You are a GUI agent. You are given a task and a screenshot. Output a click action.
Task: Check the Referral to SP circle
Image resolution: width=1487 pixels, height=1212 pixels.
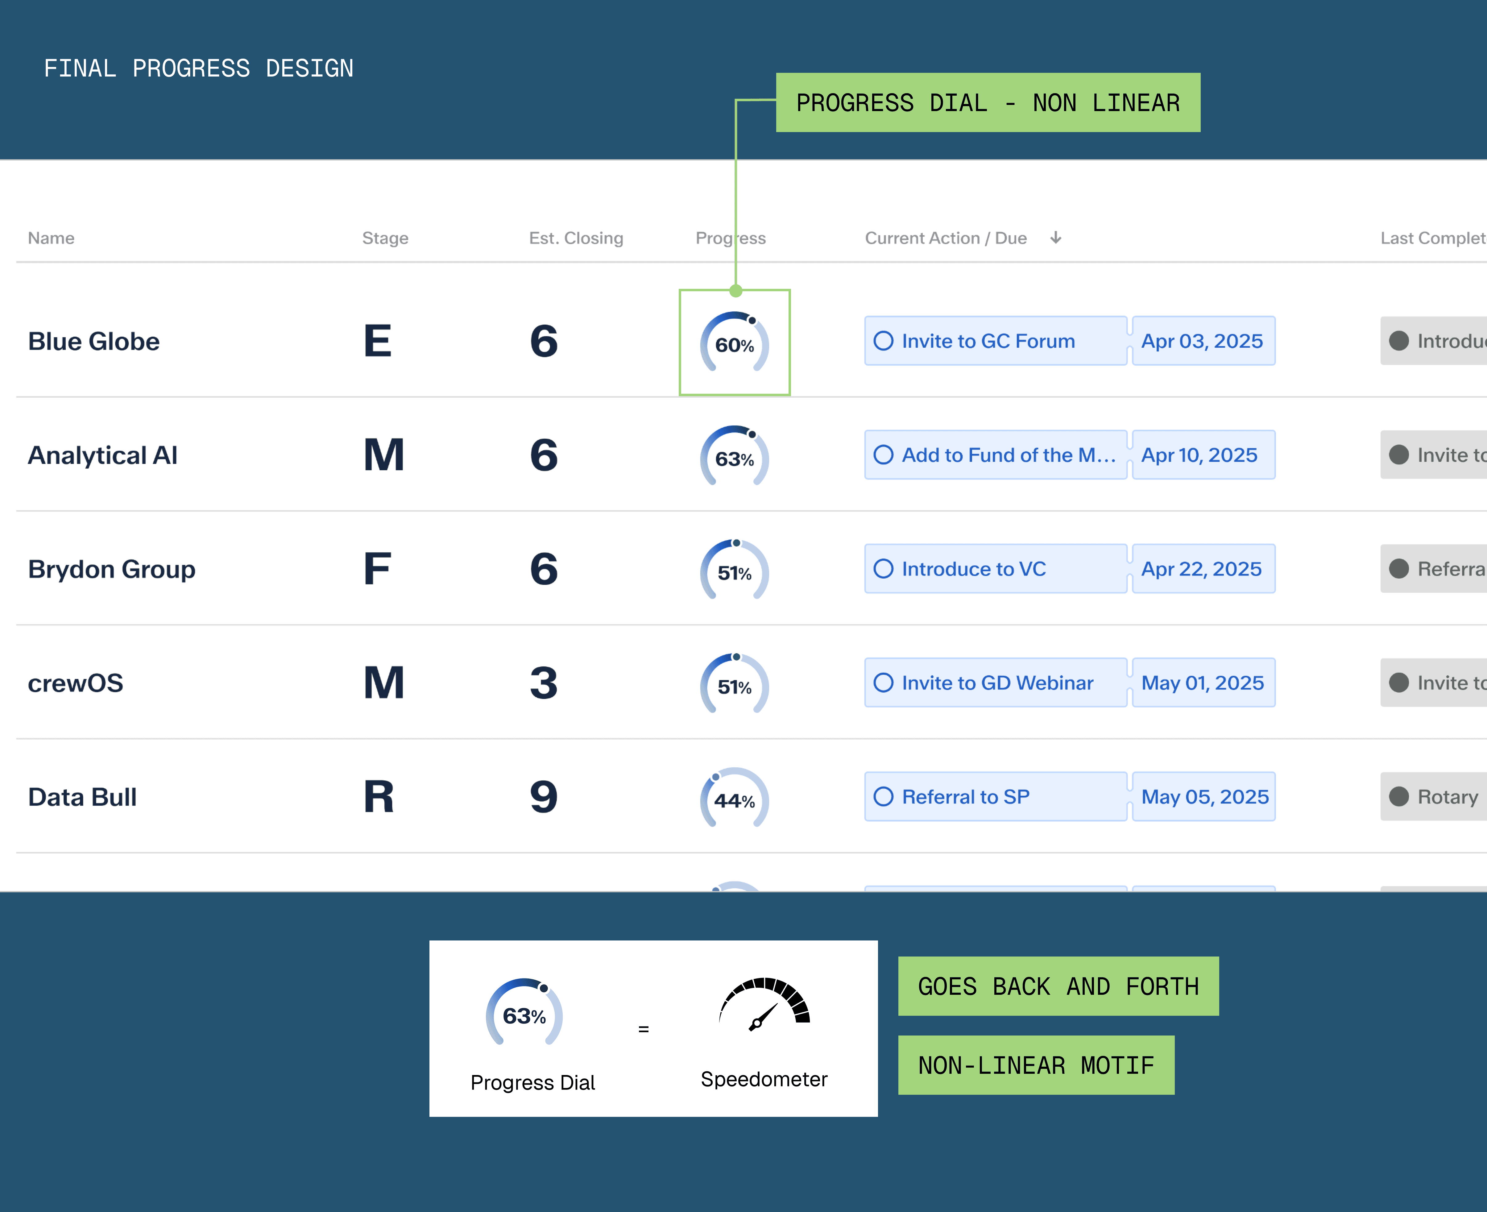883,797
